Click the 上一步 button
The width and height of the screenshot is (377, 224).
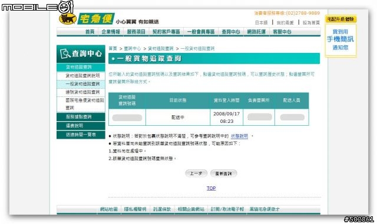(x=196, y=173)
